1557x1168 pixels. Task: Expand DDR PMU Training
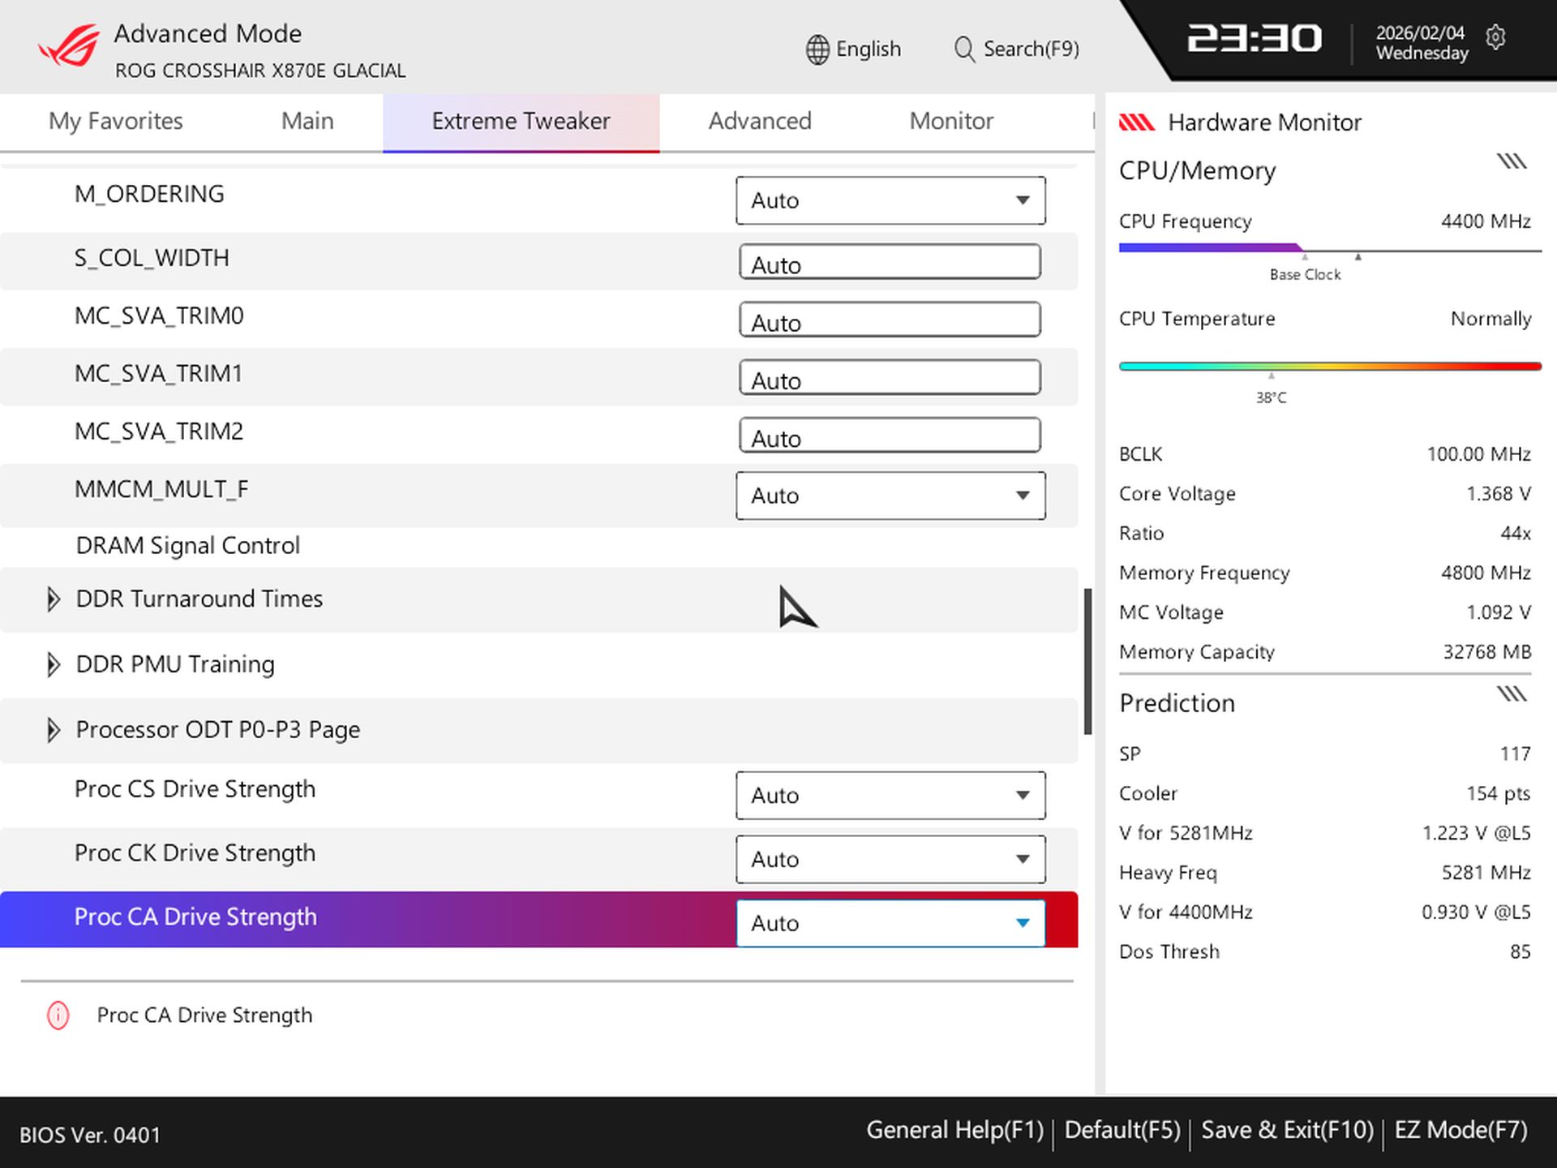[54, 664]
